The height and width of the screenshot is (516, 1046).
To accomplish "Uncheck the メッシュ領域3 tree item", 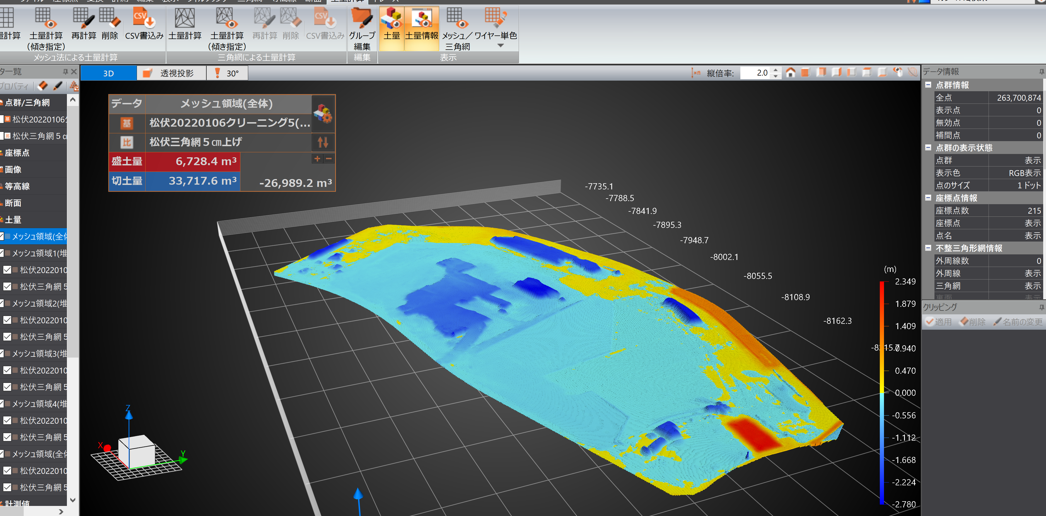I will click(2, 353).
